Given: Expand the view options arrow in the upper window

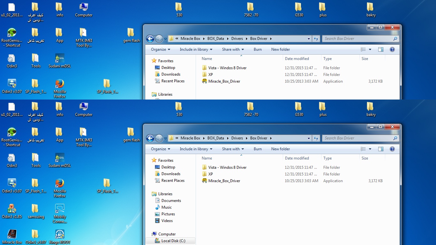Looking at the screenshot, I should point(370,49).
